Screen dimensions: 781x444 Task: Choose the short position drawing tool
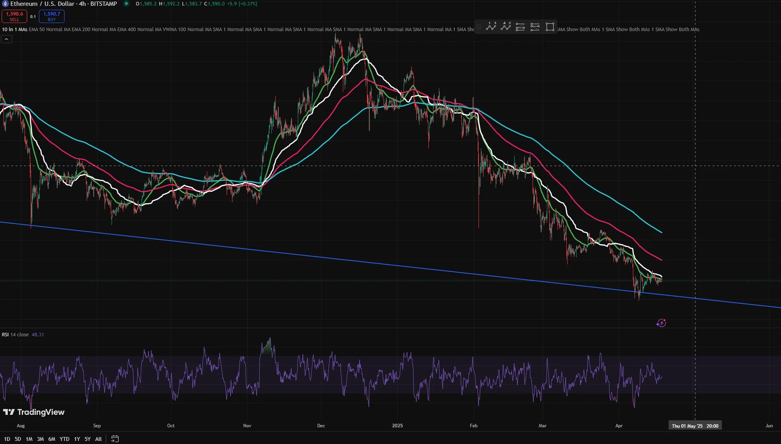[535, 27]
